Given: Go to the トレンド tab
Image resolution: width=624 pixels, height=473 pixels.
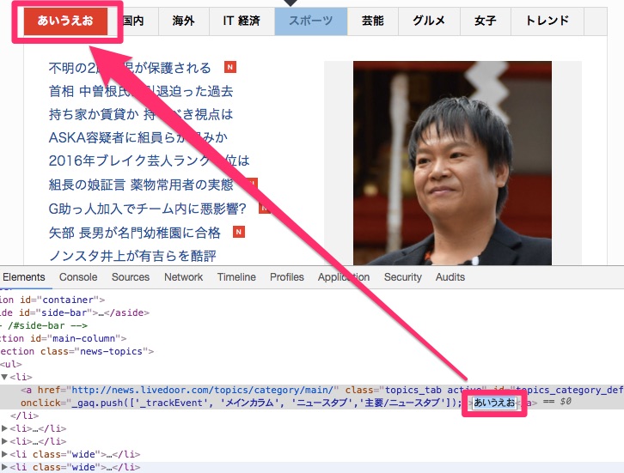Looking at the screenshot, I should tap(547, 21).
